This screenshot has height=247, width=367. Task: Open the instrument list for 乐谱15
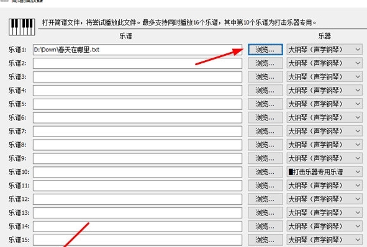pos(324,240)
